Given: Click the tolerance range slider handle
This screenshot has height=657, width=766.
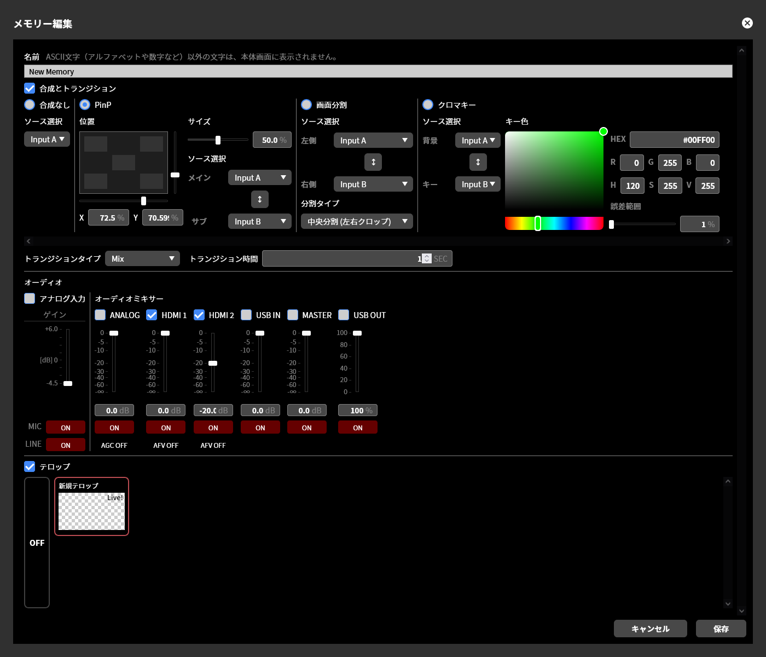Looking at the screenshot, I should tap(612, 224).
